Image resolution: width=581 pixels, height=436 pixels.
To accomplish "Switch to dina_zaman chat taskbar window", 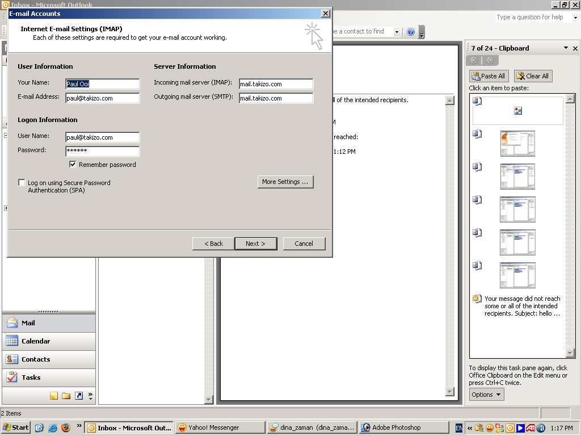I will (x=313, y=428).
